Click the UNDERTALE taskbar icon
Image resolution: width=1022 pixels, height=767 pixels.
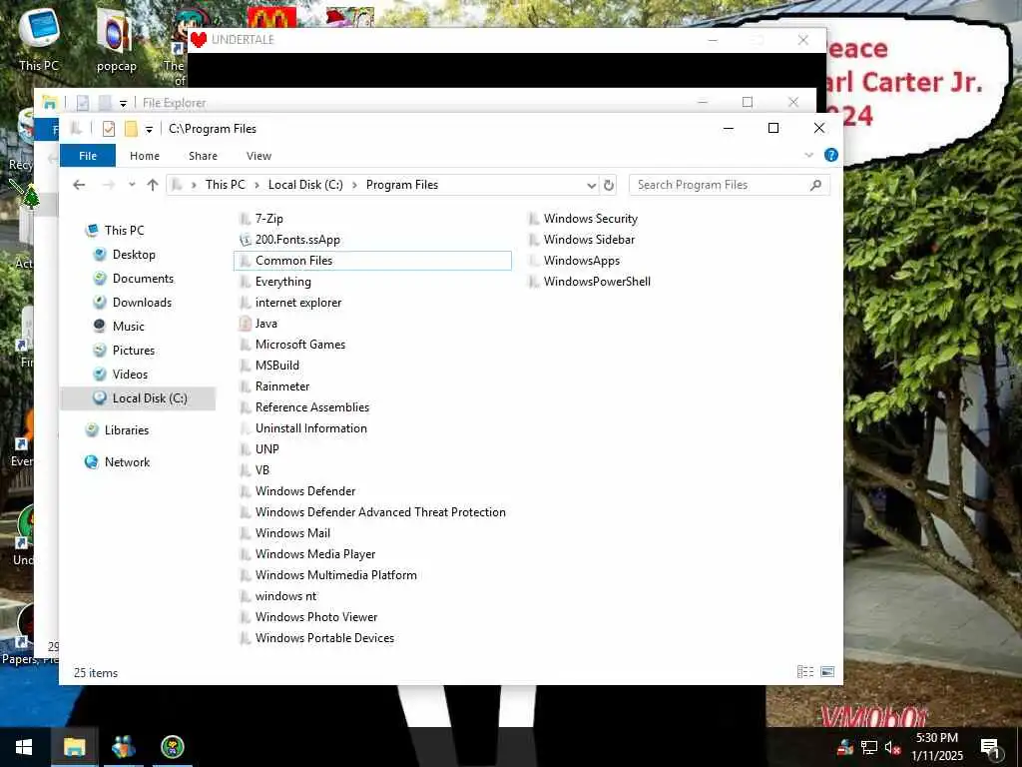(172, 747)
